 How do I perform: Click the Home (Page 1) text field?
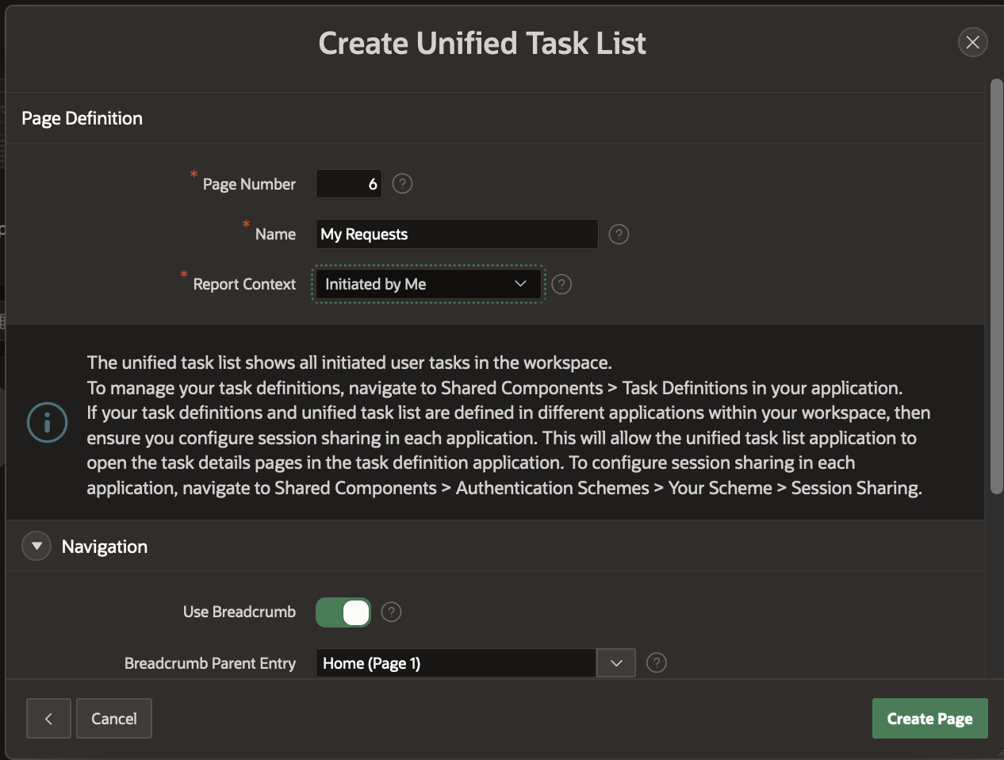[x=455, y=662]
